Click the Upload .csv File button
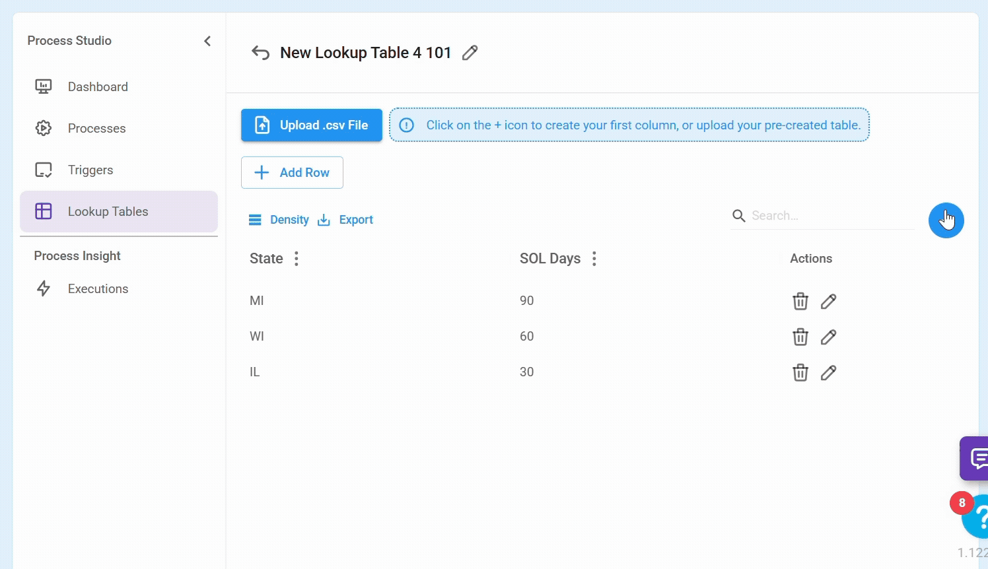This screenshot has height=569, width=988. 312,125
